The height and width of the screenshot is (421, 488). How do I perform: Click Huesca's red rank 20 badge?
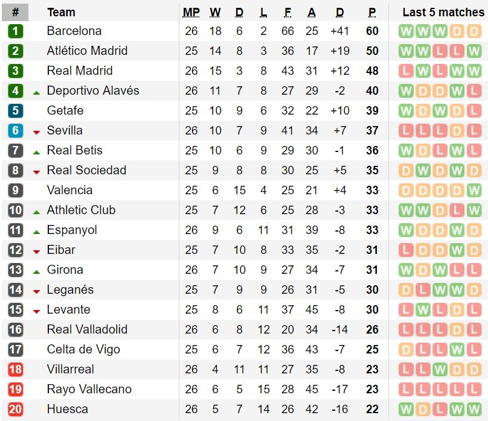(15, 410)
